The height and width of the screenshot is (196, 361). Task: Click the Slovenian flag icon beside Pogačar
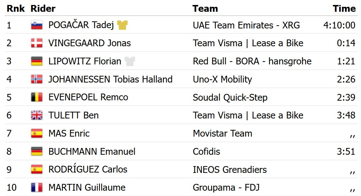pyautogui.click(x=37, y=25)
